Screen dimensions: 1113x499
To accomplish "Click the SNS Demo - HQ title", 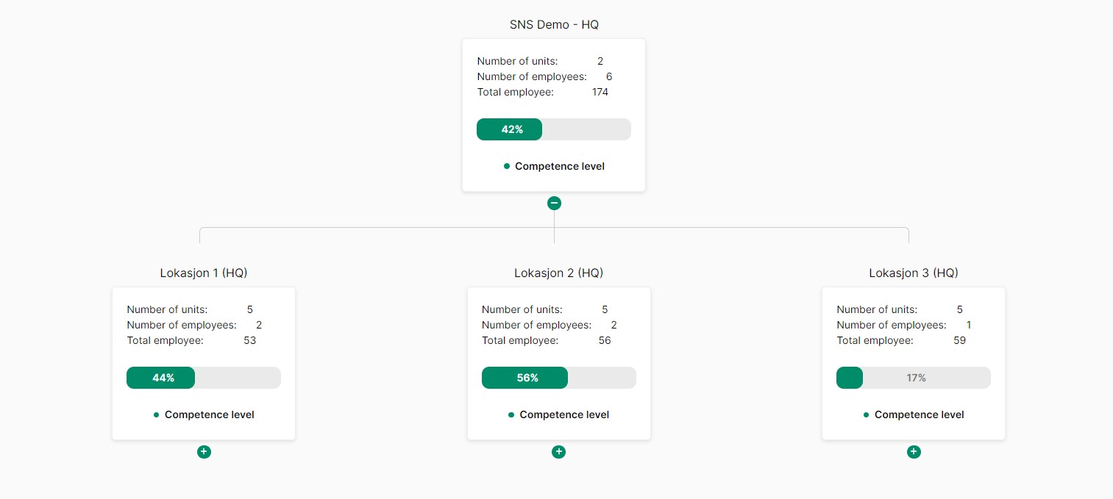I will click(x=554, y=25).
